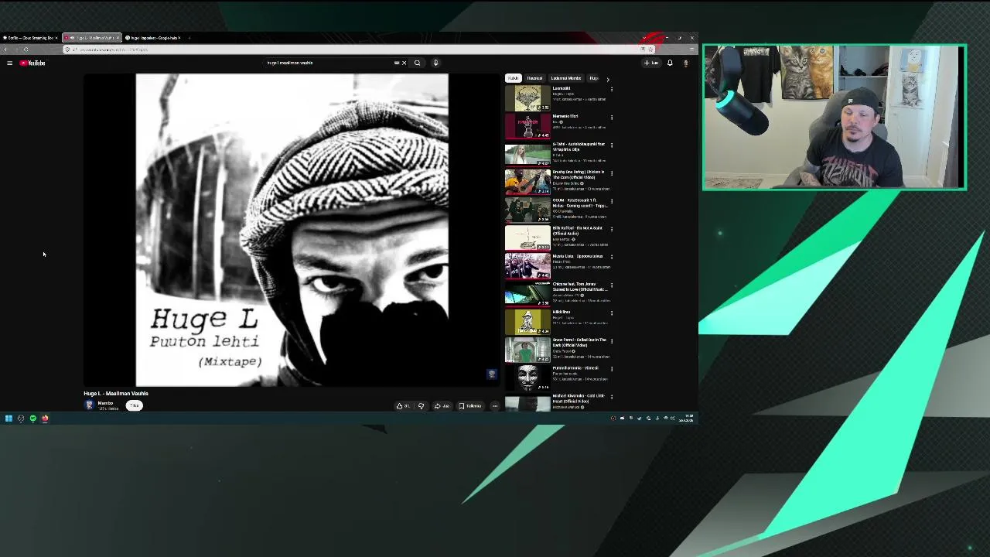The image size is (990, 557).
Task: Switch to the Cloud Streaming browser tab
Action: click(x=29, y=38)
